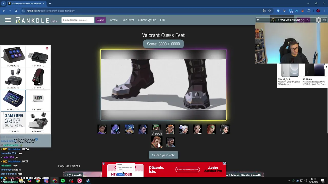Open the Shazam extension icon
This screenshot has height=184, width=328.
point(278,11)
